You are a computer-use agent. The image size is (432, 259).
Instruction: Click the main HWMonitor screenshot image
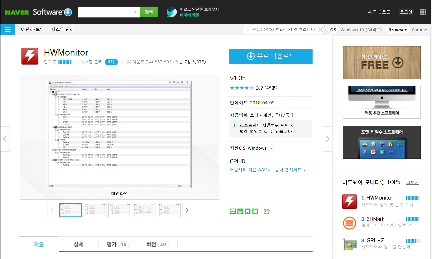120,134
